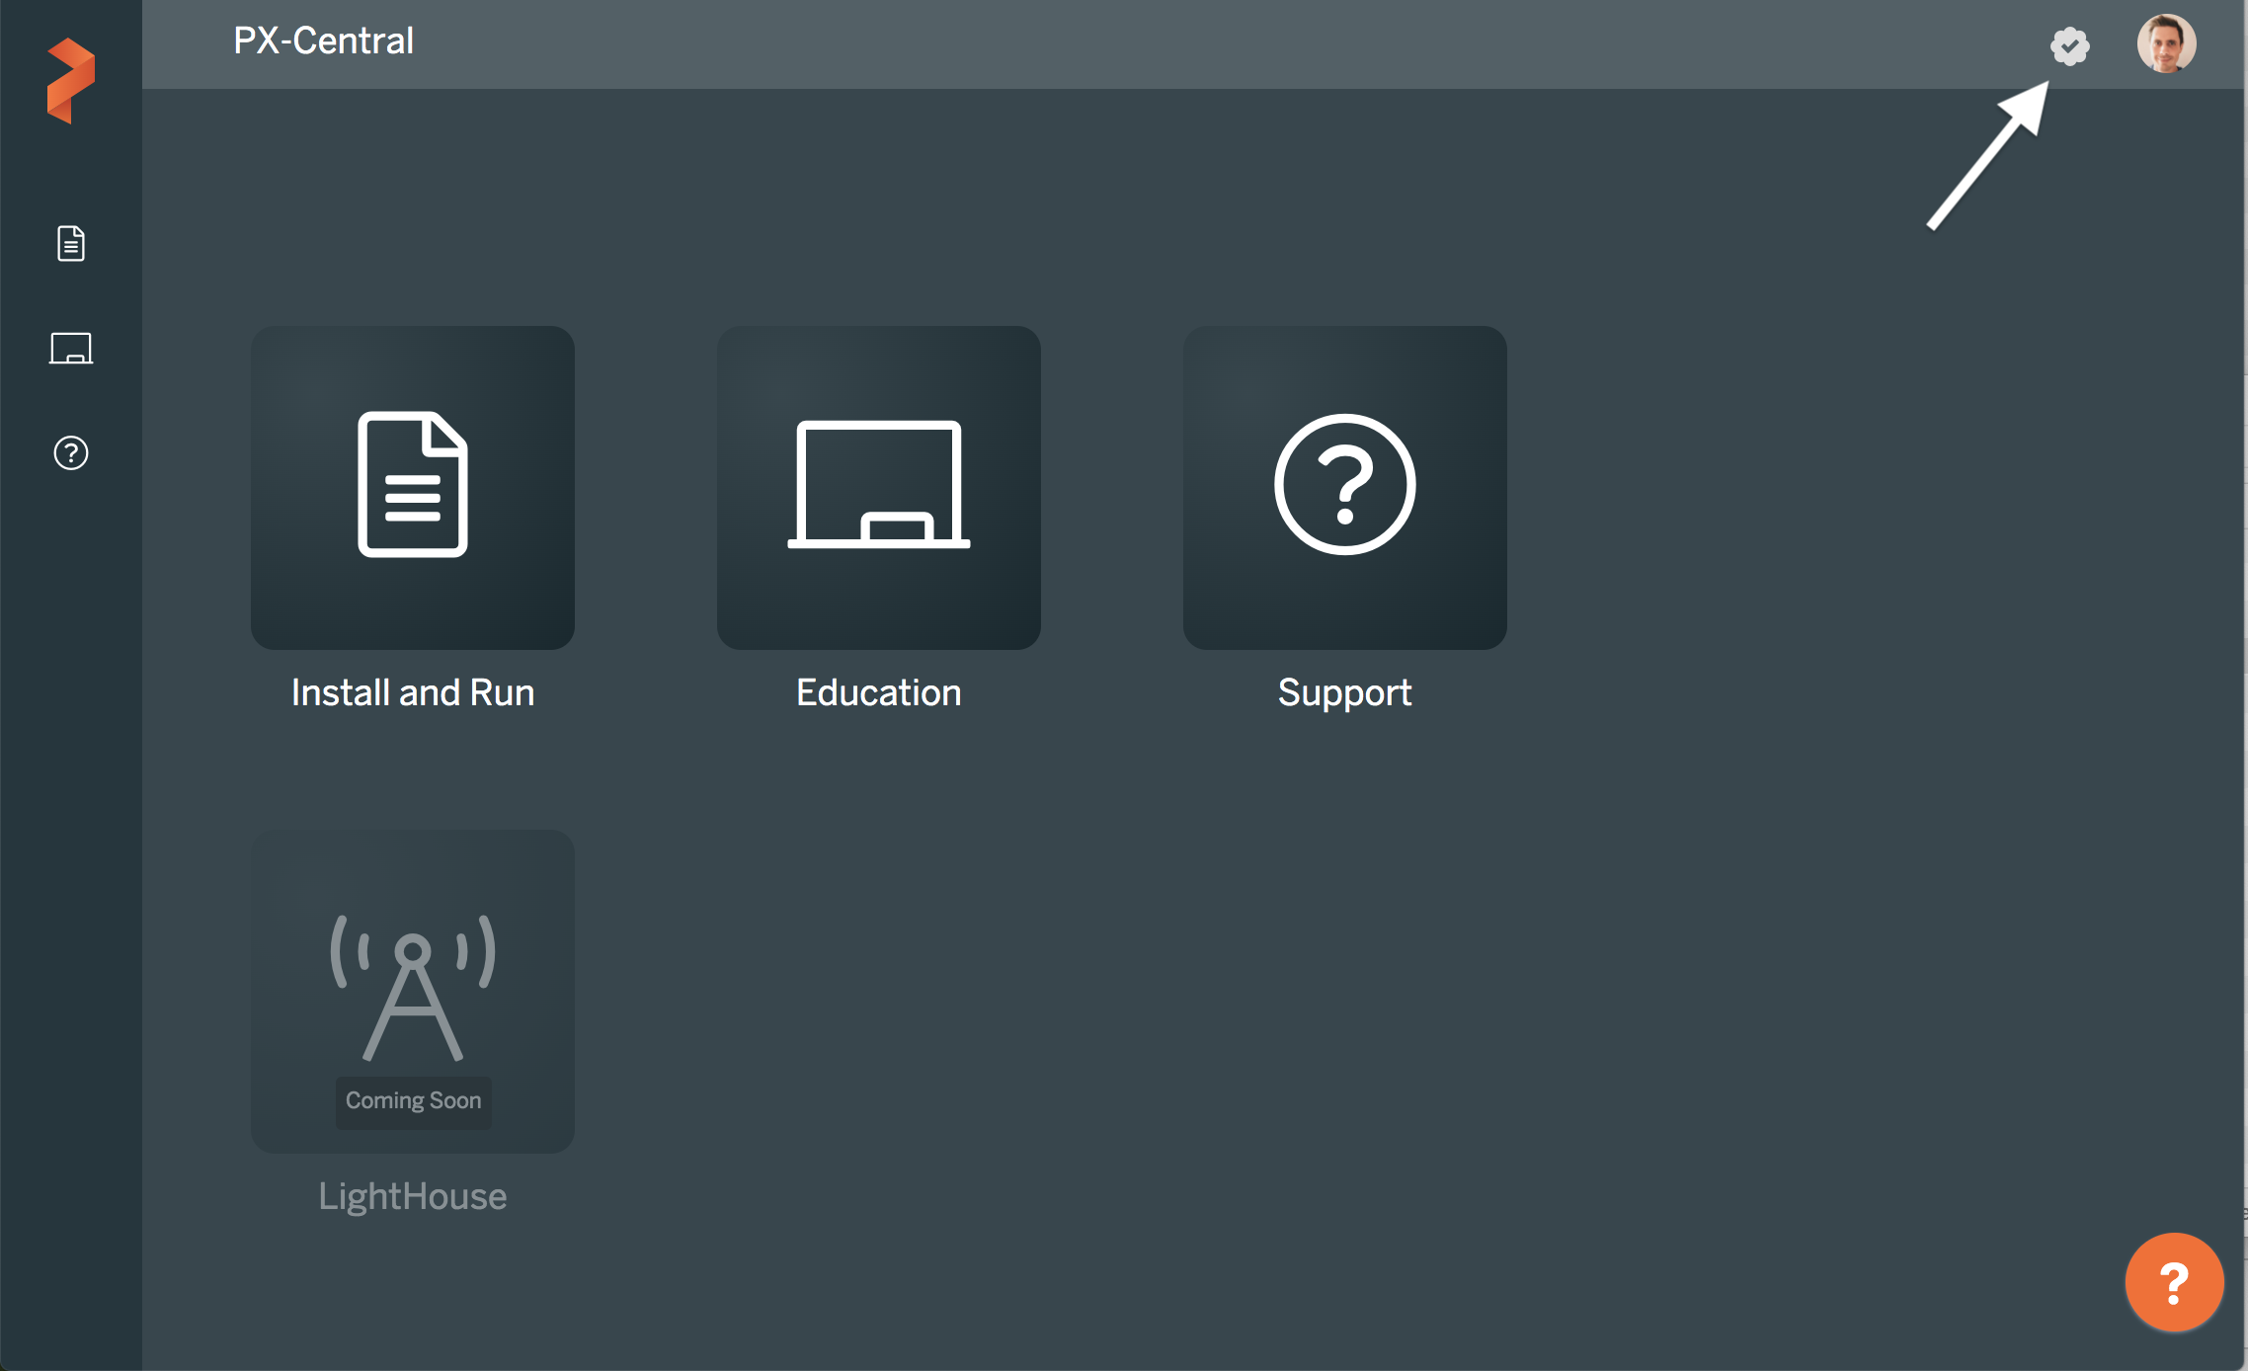Click the PX-Central logo icon
The image size is (2248, 1371).
[x=72, y=72]
